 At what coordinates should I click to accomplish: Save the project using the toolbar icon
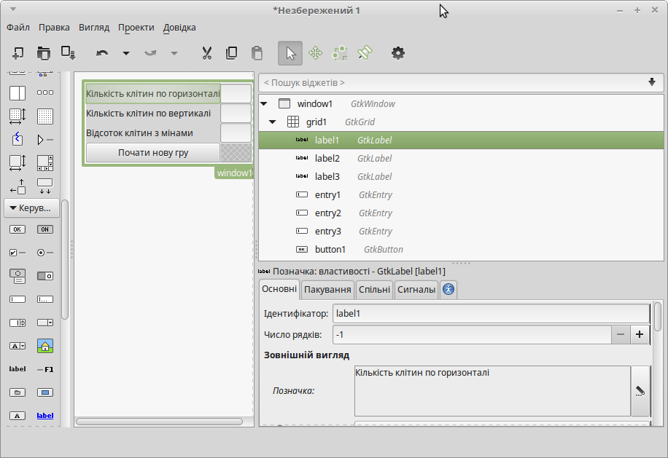tap(69, 52)
